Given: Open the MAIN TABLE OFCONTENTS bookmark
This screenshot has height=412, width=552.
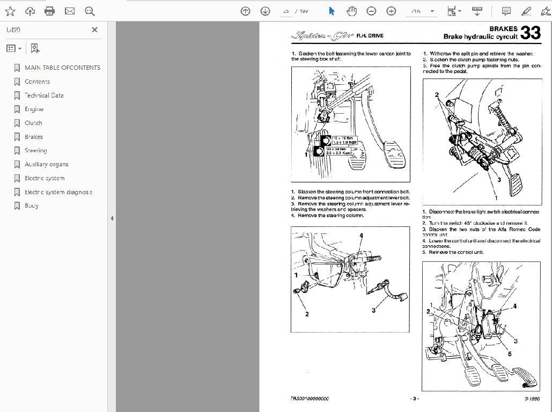Looking at the screenshot, I should point(62,68).
